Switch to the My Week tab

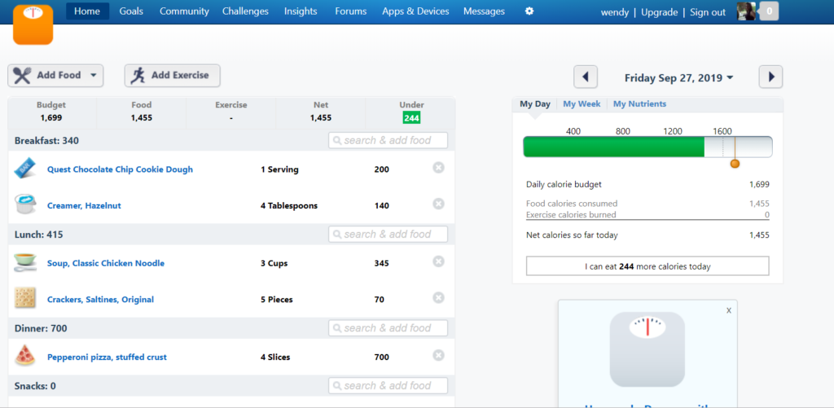[582, 104]
